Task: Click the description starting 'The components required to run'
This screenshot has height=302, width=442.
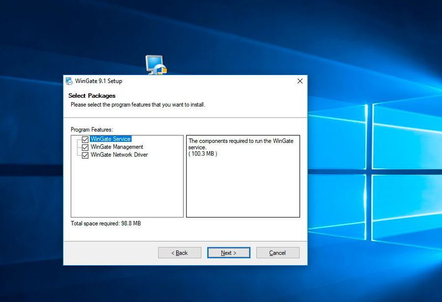Action: (241, 144)
